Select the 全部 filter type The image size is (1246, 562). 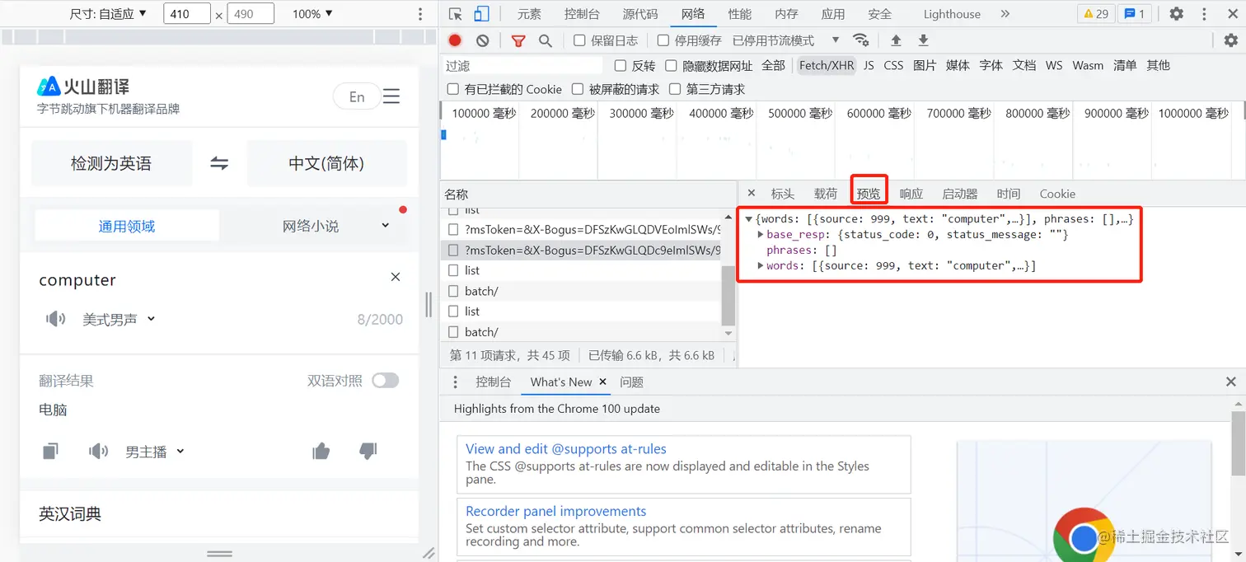coord(773,65)
